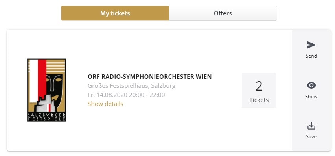Click the Show eye icon

[311, 85]
